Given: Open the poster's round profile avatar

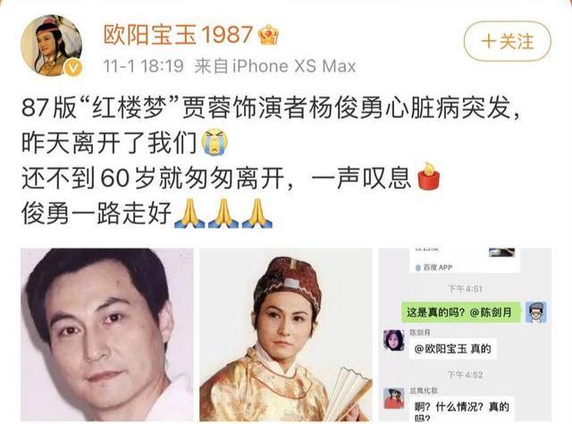Looking at the screenshot, I should (x=52, y=46).
